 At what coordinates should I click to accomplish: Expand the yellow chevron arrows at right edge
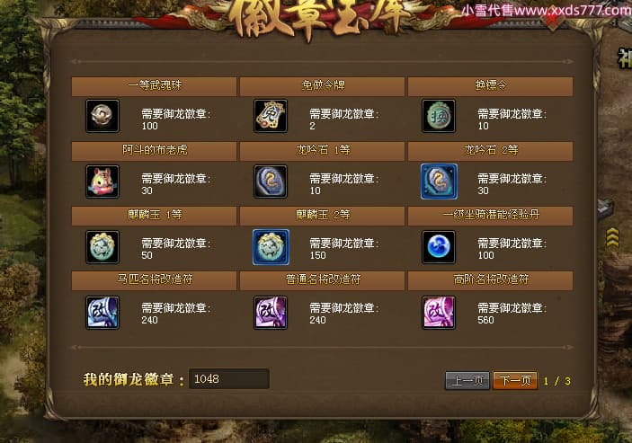612,238
